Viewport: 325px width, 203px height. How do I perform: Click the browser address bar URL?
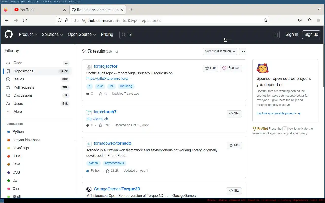tap(162, 21)
